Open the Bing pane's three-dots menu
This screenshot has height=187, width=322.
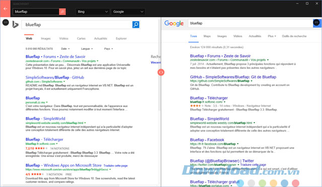click(6, 22)
